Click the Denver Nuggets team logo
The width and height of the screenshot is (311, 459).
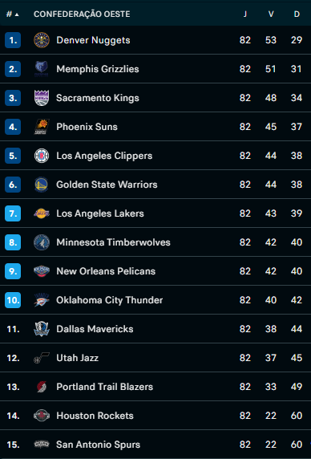(x=42, y=40)
